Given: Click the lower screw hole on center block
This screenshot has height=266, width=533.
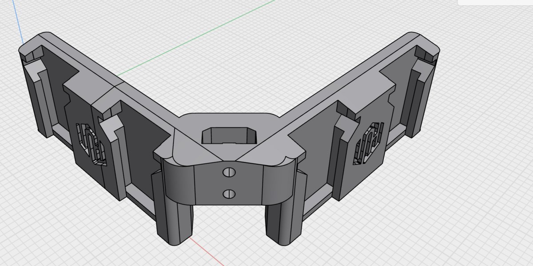Looking at the screenshot, I should (x=229, y=193).
